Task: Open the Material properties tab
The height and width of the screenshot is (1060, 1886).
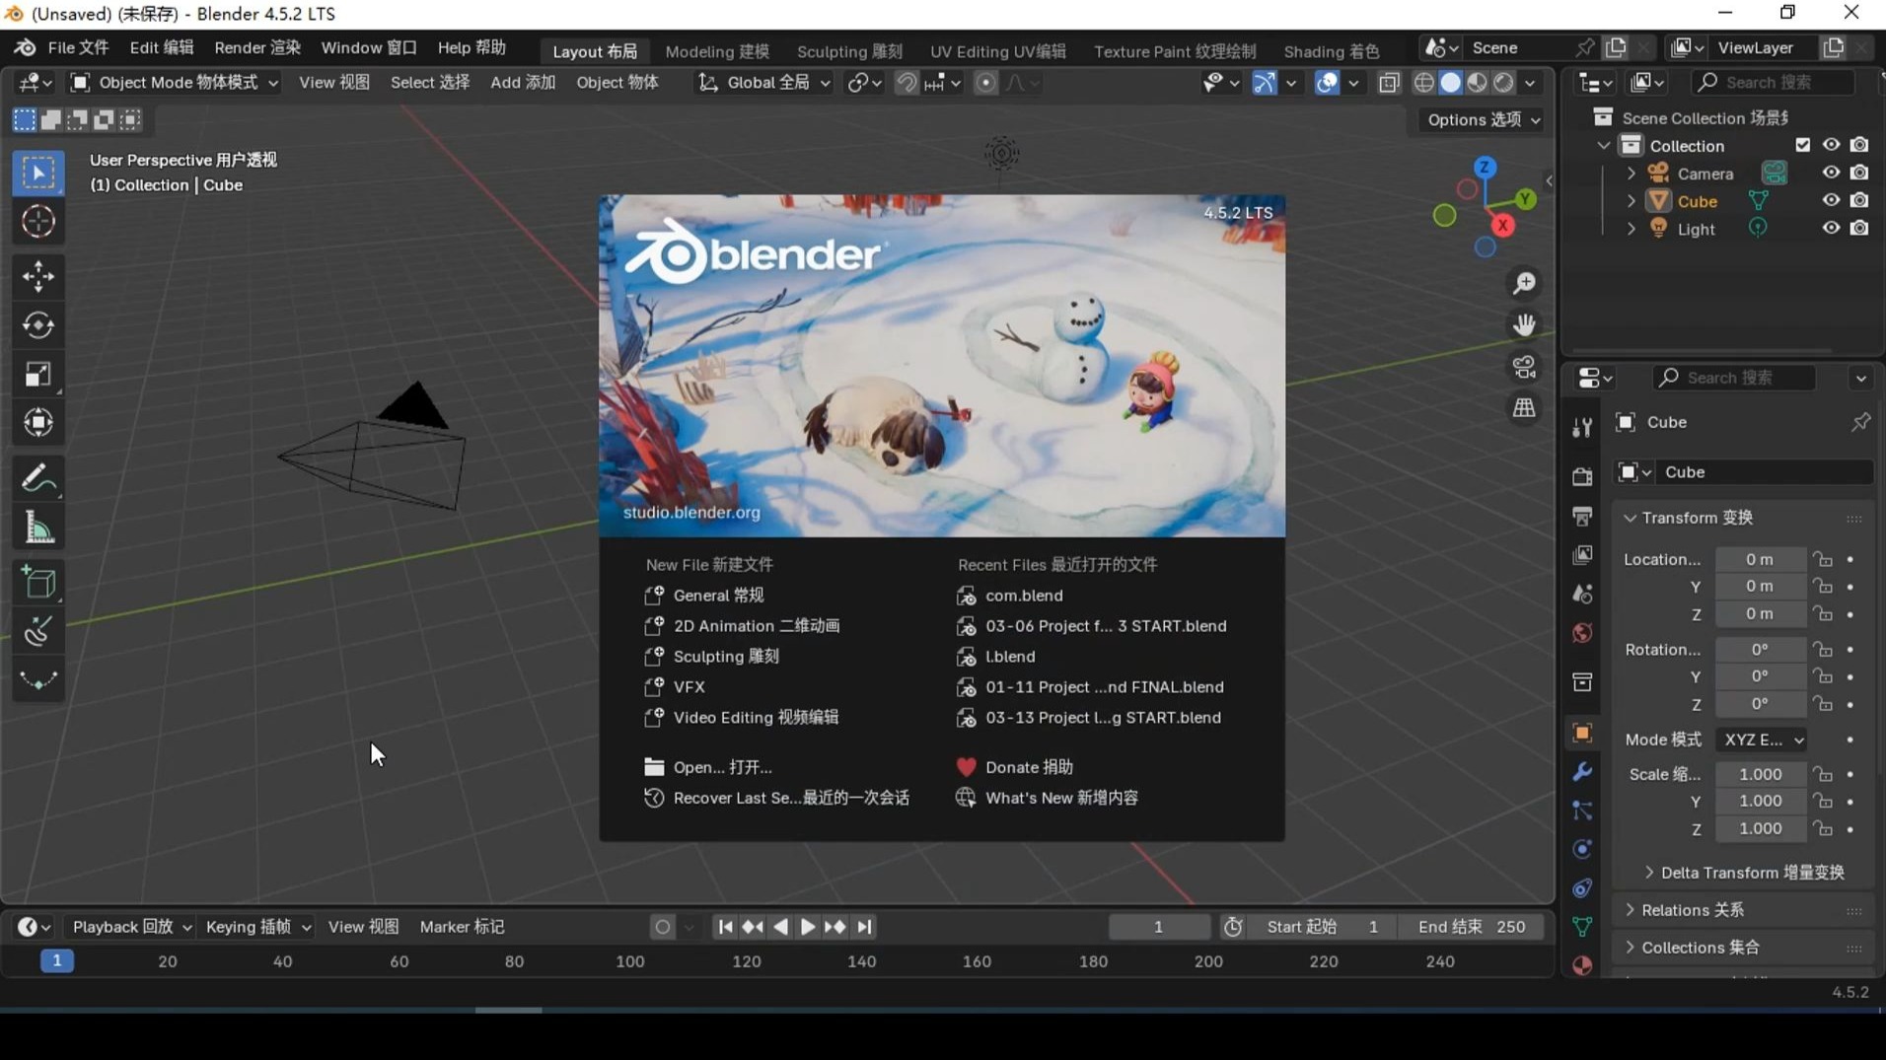Action: click(1582, 965)
